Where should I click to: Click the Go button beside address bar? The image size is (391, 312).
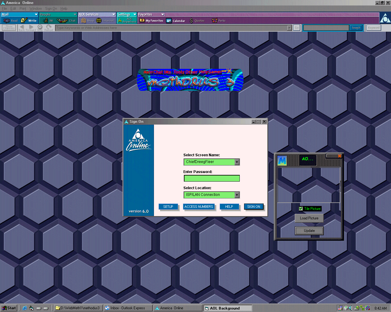click(297, 28)
